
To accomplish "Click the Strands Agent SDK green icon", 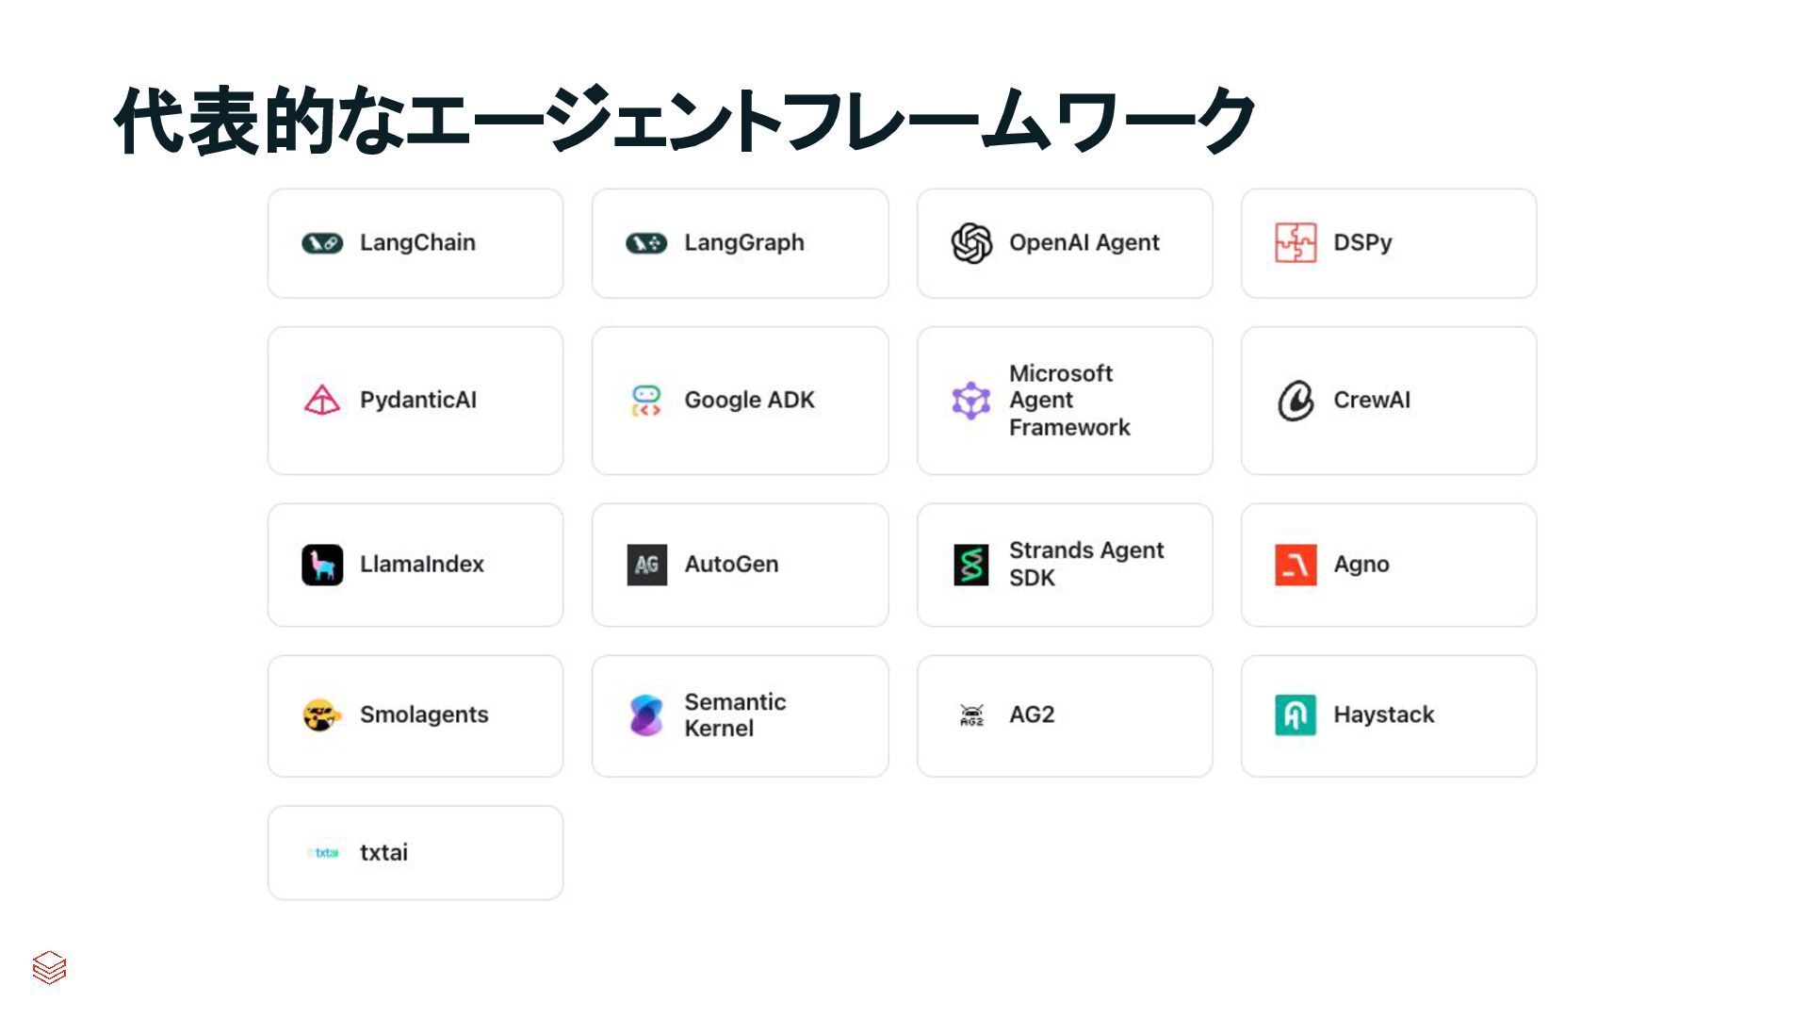I will [971, 565].
